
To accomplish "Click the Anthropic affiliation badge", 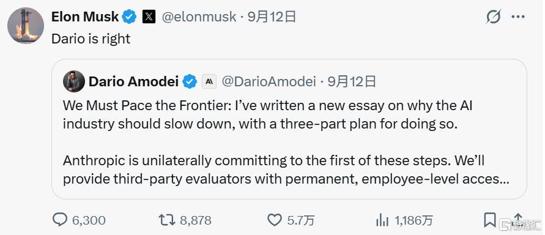I will [x=209, y=81].
